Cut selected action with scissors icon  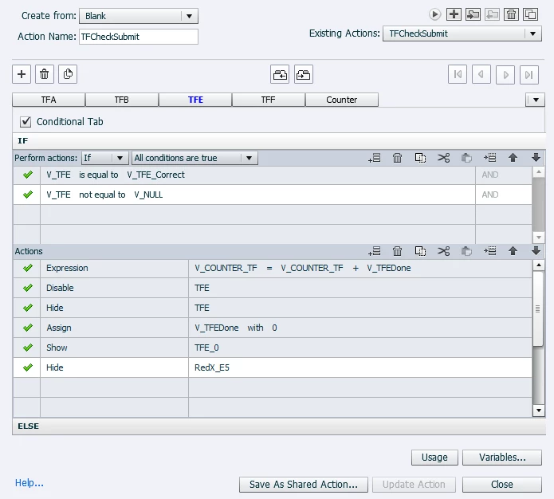point(444,251)
